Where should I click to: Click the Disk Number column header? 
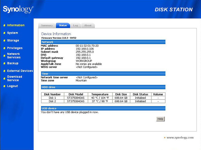pyautogui.click(x=53, y=94)
